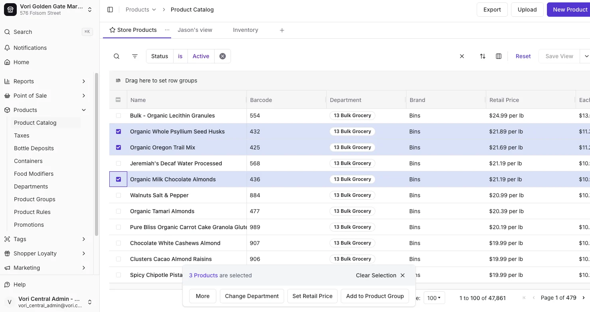Open Taxes in sidebar

[x=22, y=135]
